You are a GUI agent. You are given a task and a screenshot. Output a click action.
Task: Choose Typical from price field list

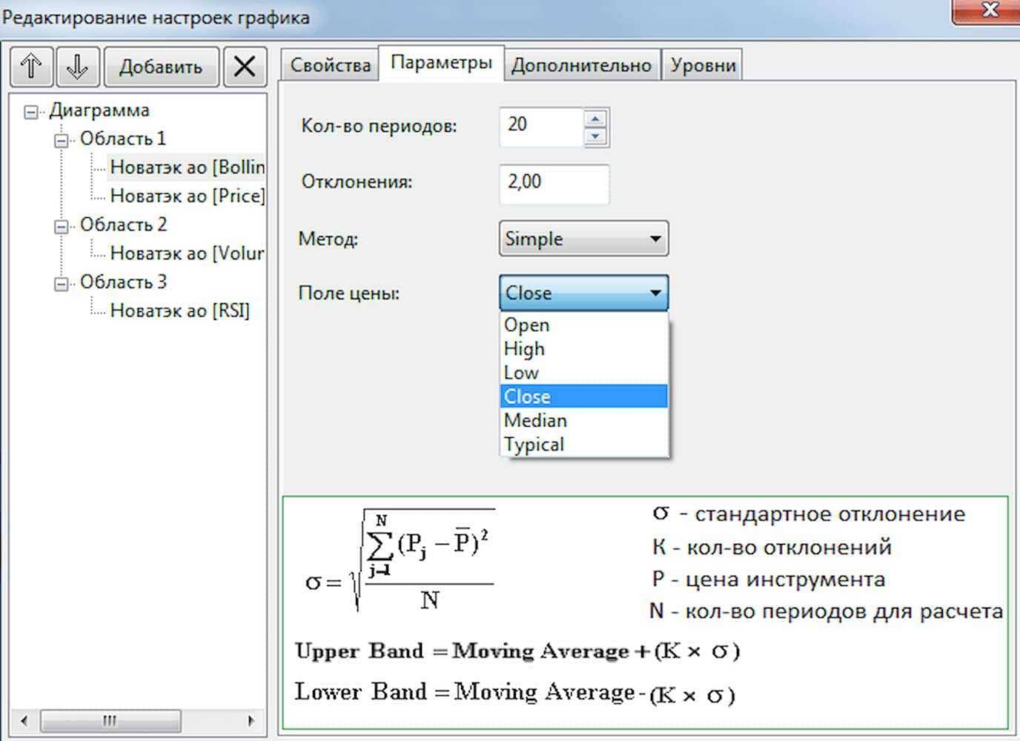point(534,445)
